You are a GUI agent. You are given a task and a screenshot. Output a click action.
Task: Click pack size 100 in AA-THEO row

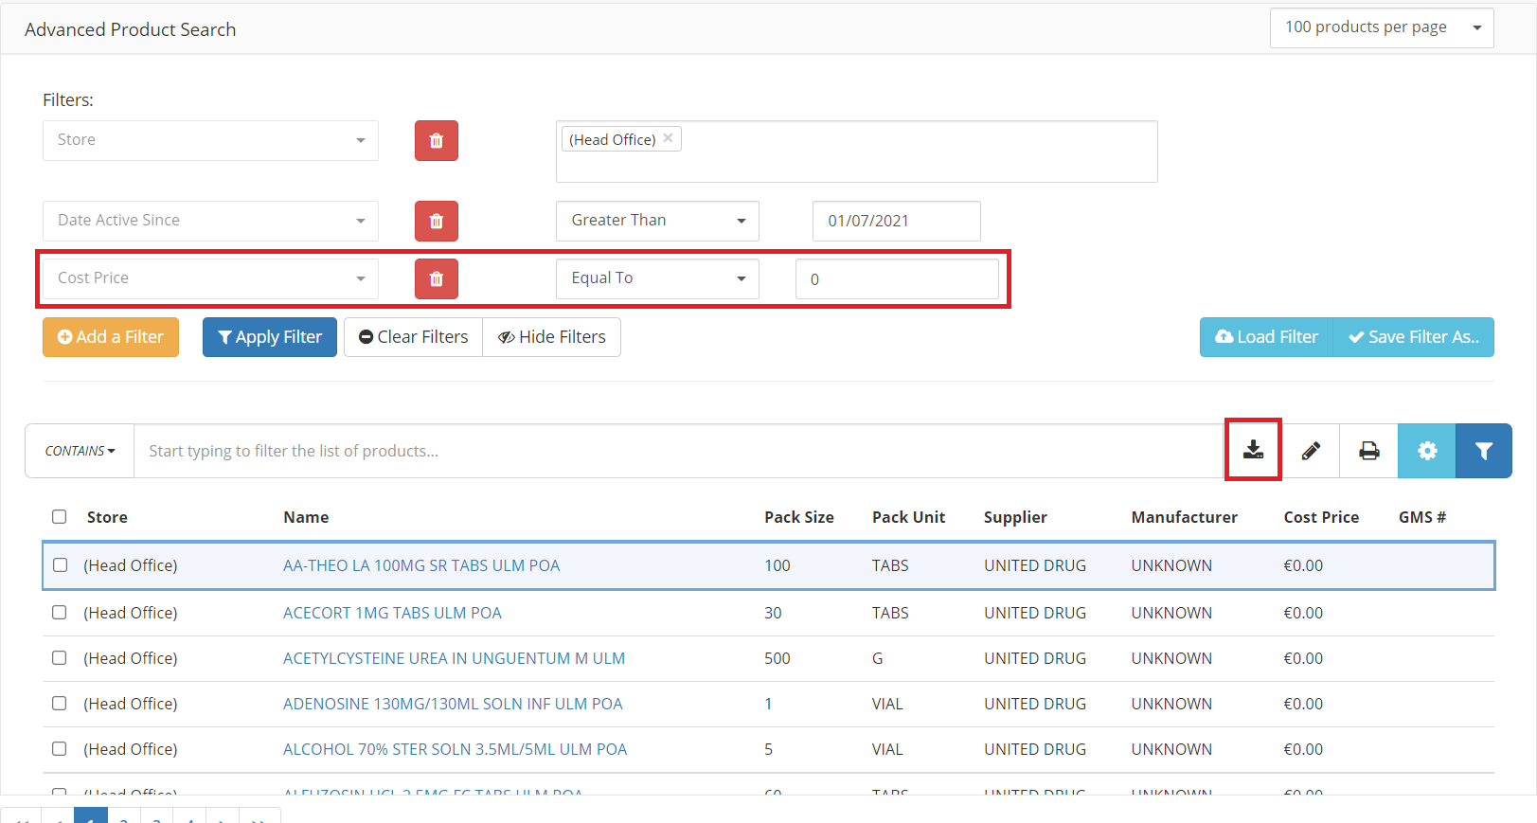777,565
